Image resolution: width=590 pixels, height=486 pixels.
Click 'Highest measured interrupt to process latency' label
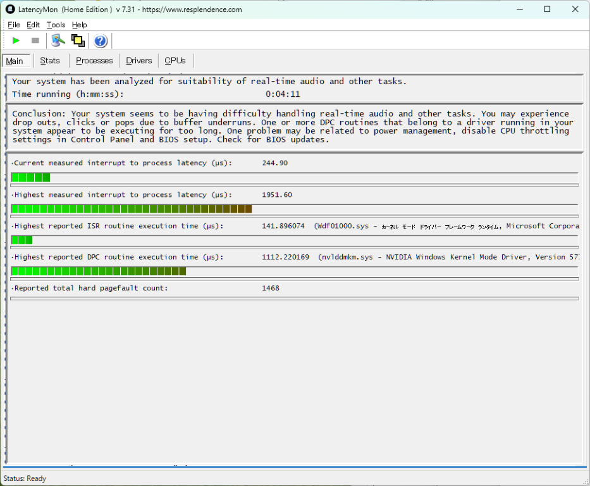122,195
